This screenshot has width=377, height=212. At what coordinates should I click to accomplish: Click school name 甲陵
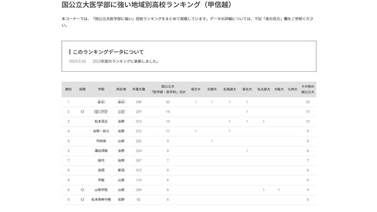[101, 180]
